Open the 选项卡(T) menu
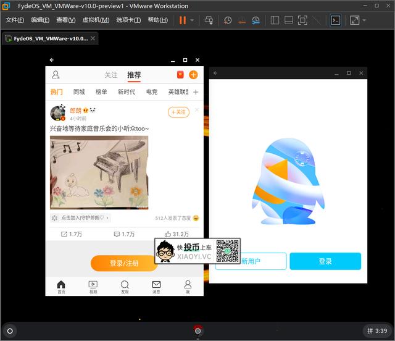Image resolution: width=395 pixels, height=341 pixels. click(x=128, y=20)
